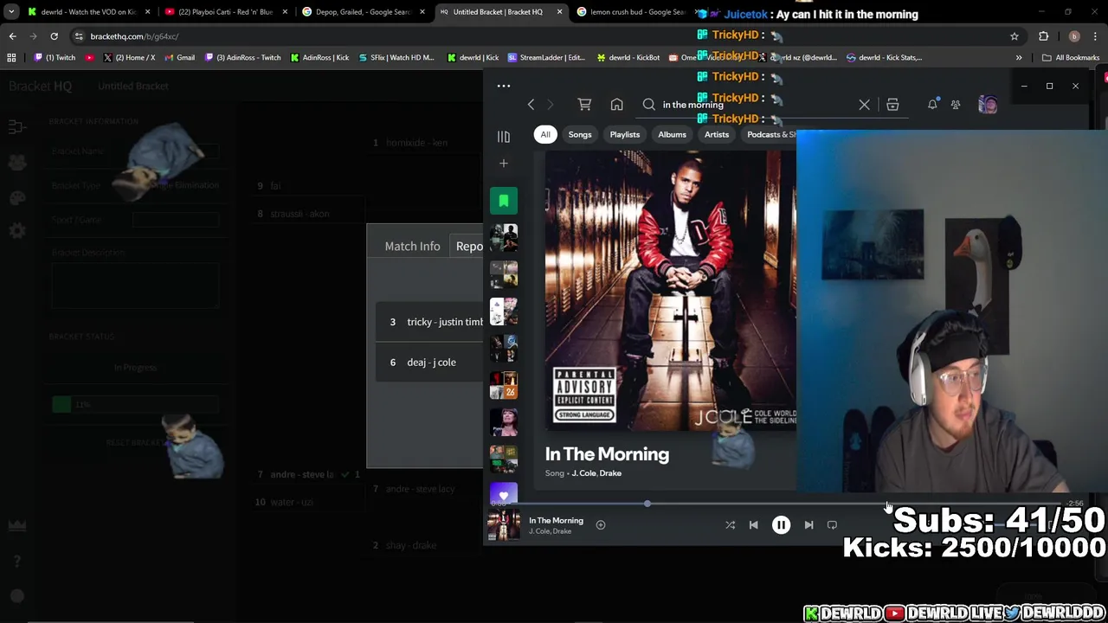Viewport: 1108px width, 623px height.
Task: Select the Playlists filter chip
Action: pyautogui.click(x=624, y=134)
